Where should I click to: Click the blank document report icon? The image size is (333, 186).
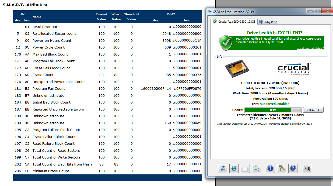tap(245, 168)
